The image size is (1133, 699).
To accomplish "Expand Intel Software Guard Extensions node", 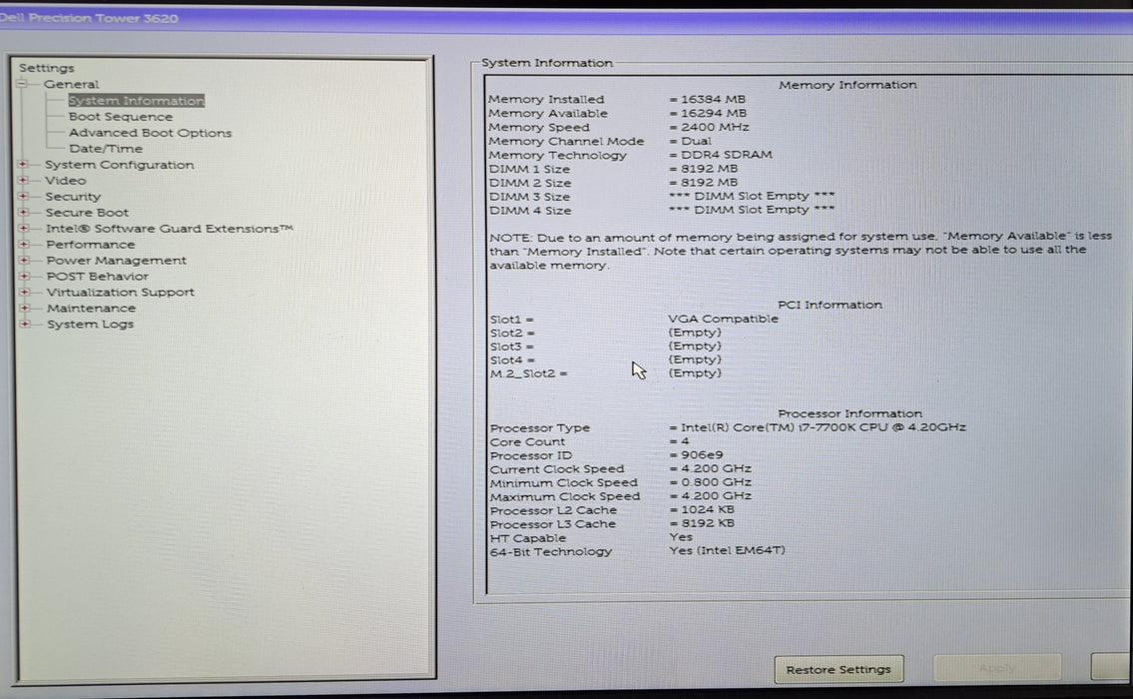I will 24,229.
